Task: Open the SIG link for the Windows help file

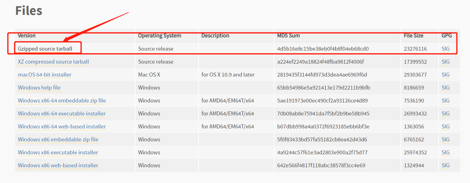Action: [x=445, y=87]
